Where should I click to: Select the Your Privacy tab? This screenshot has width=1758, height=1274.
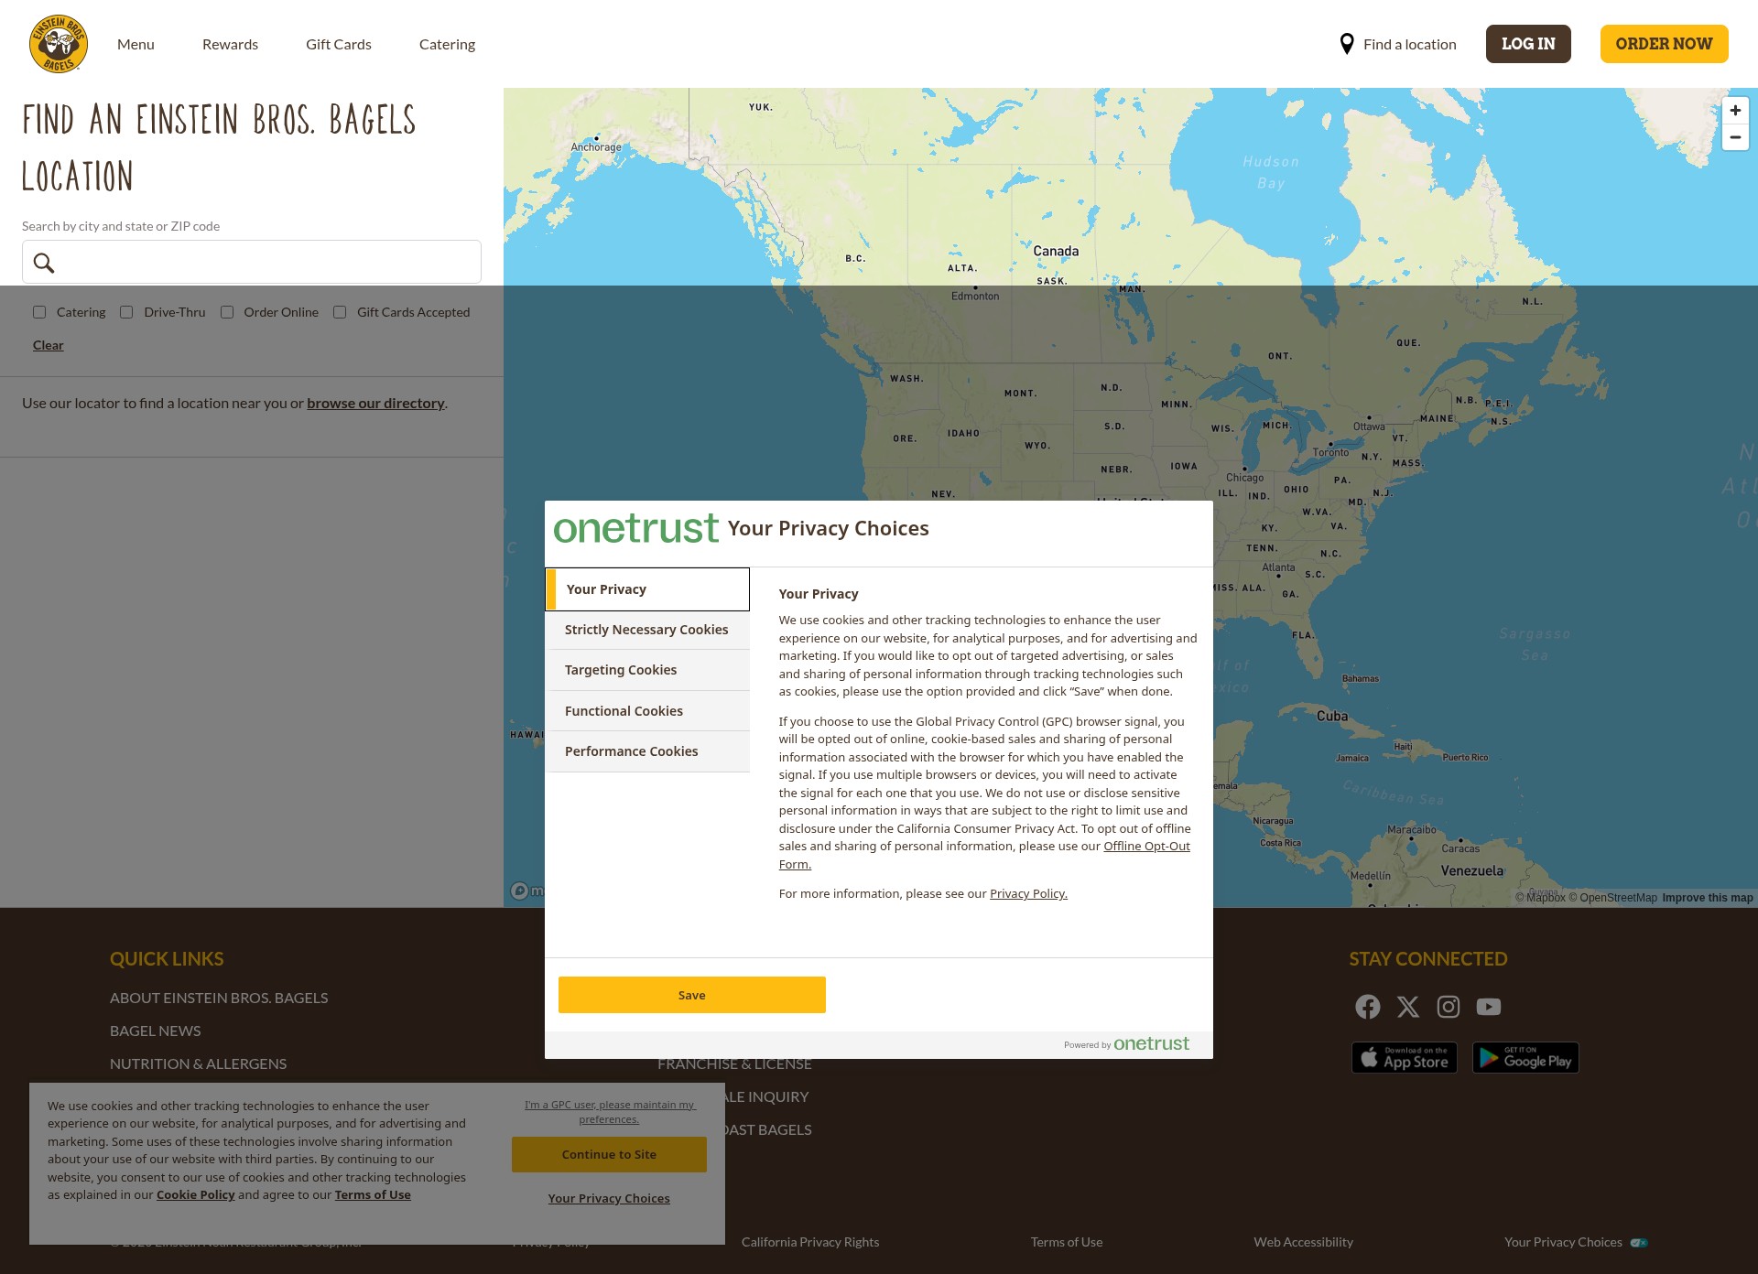click(x=647, y=589)
